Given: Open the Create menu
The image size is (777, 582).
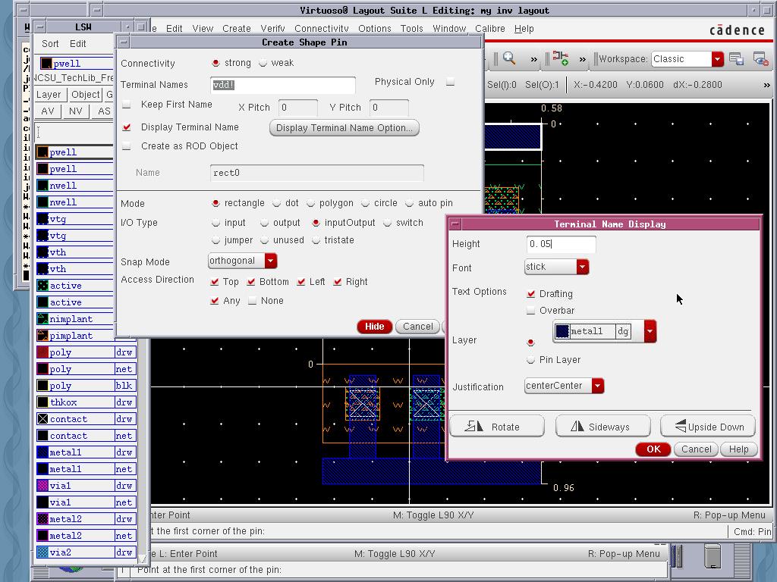Looking at the screenshot, I should point(237,29).
